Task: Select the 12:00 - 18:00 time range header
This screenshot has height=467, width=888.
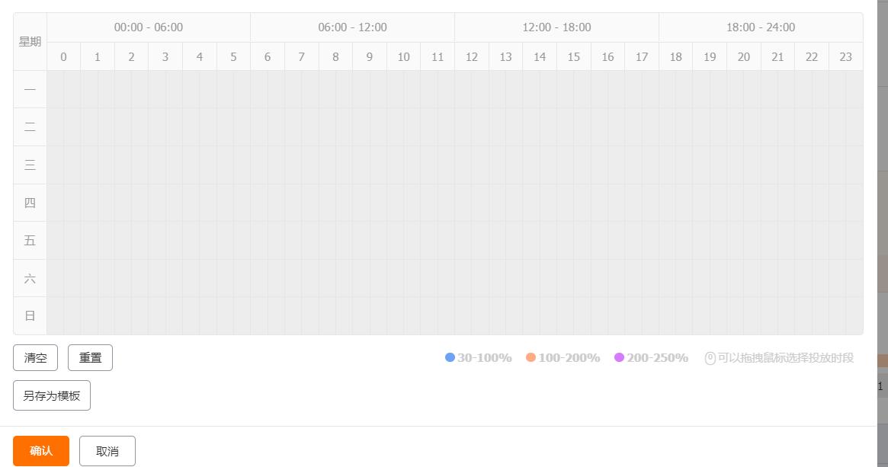Action: coord(556,27)
